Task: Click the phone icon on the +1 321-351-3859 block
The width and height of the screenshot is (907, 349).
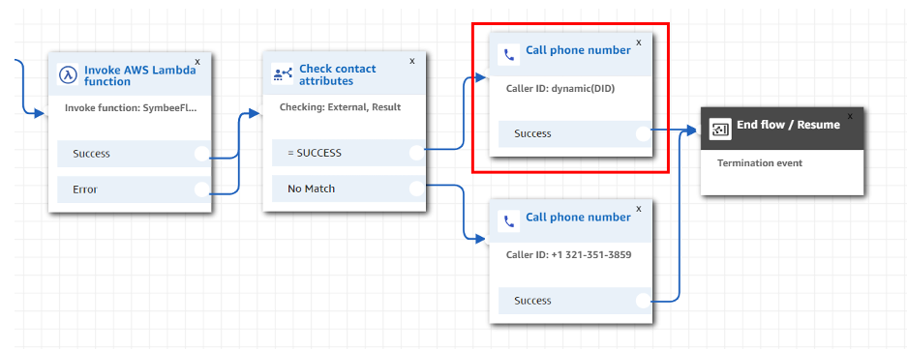Action: pyautogui.click(x=509, y=222)
